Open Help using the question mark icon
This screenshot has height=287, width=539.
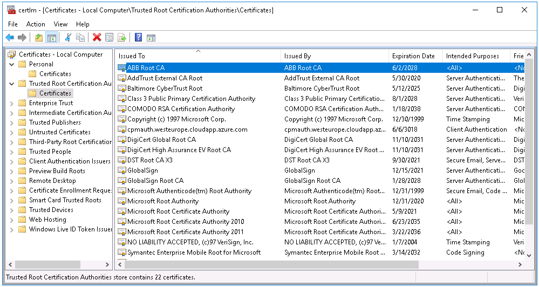[x=138, y=37]
